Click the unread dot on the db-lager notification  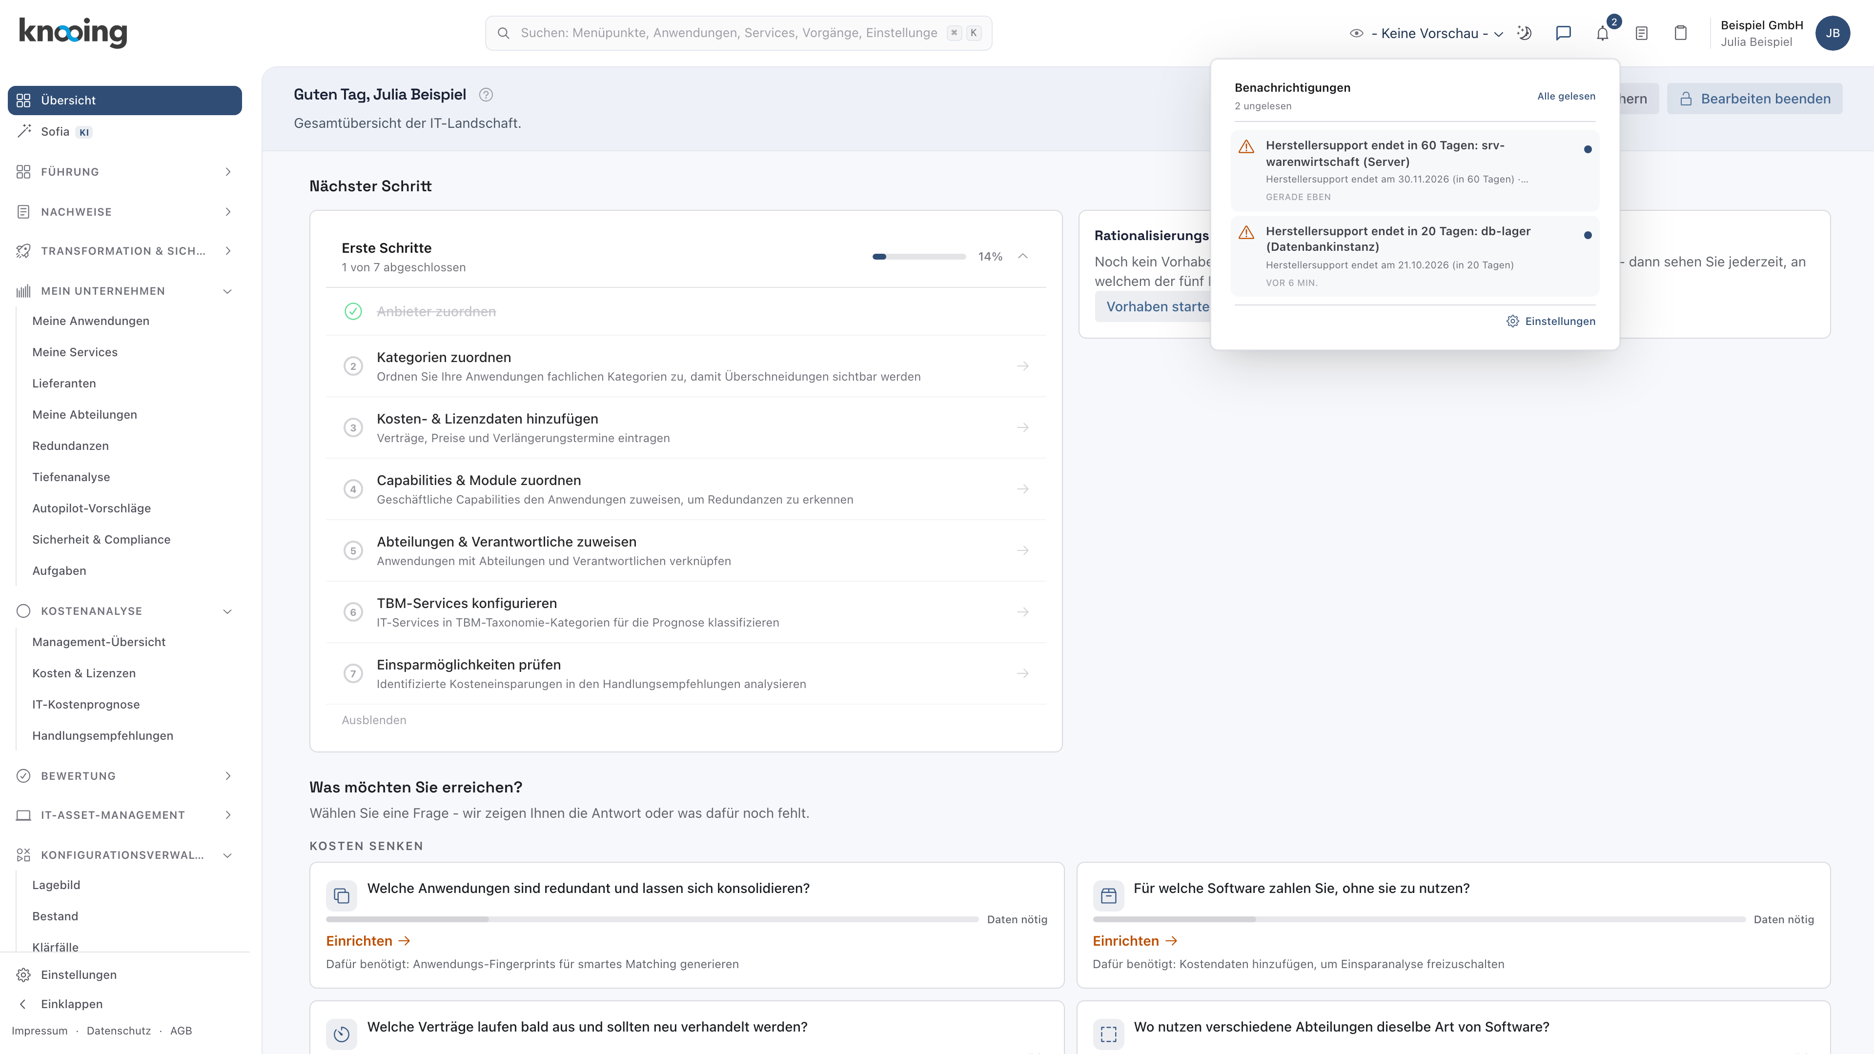click(x=1588, y=235)
